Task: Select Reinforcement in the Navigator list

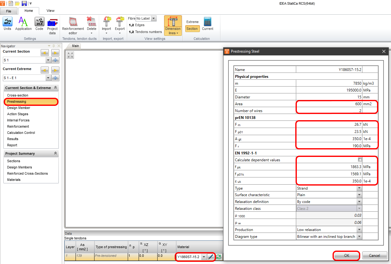Action: (x=18, y=126)
